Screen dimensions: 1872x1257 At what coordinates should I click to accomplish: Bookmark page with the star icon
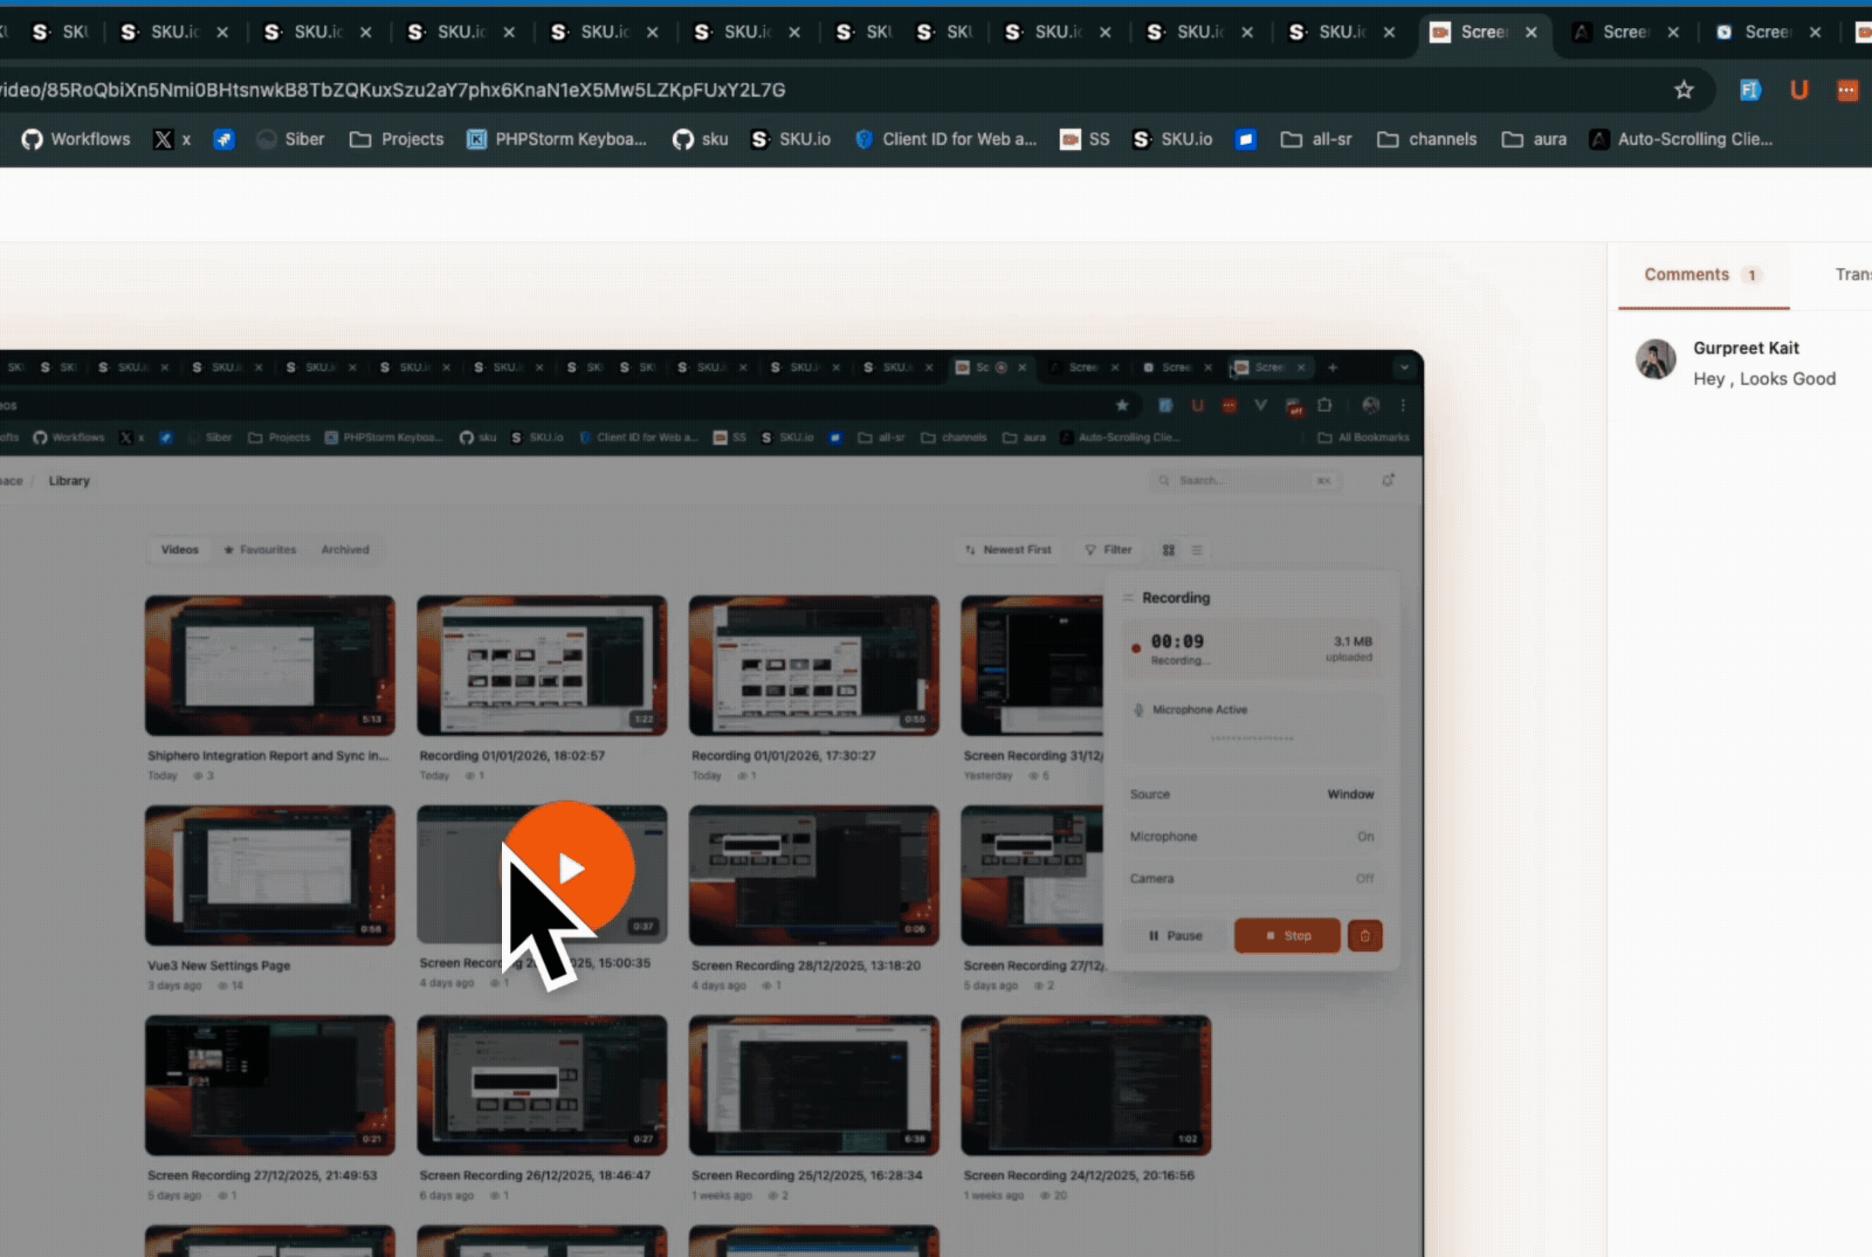1683,90
